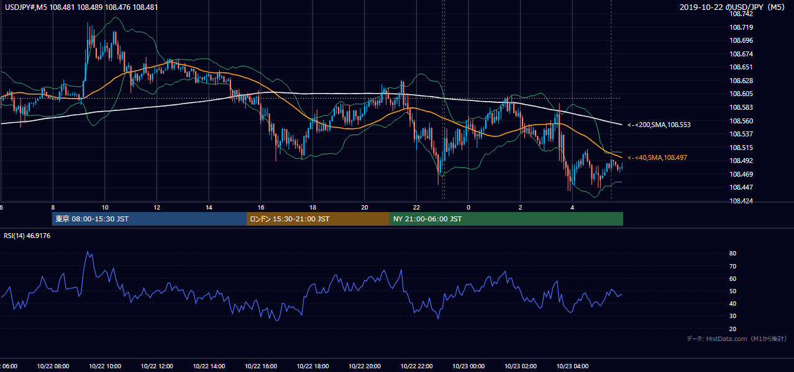The height and width of the screenshot is (372, 794).
Task: Click the RSI 60 level label
Action: [733, 278]
